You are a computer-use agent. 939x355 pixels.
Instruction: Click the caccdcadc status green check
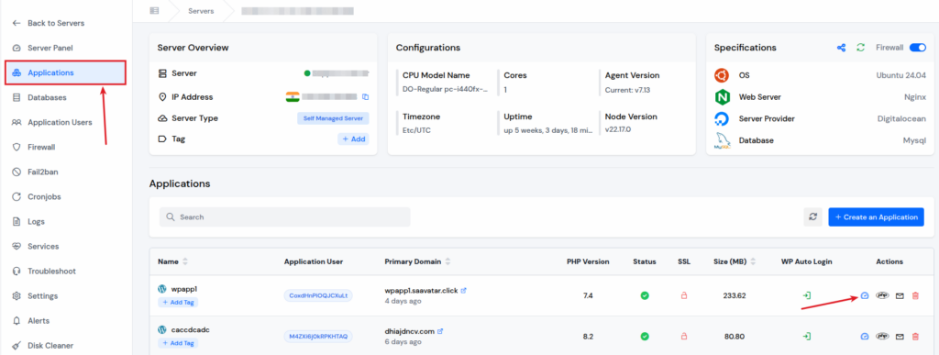pos(645,337)
